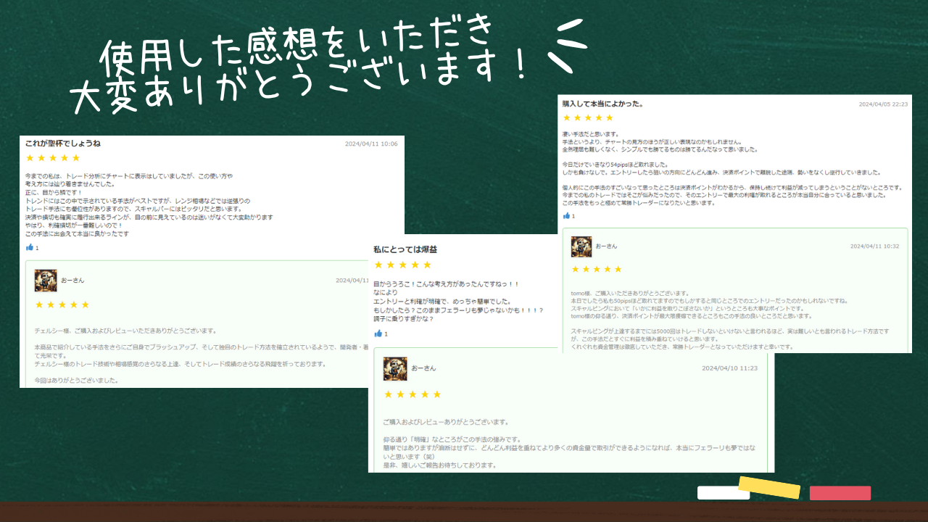The height and width of the screenshot is (522, 928).
Task: Click the star rating in the チェルシー様 reply
Action: [x=62, y=305]
